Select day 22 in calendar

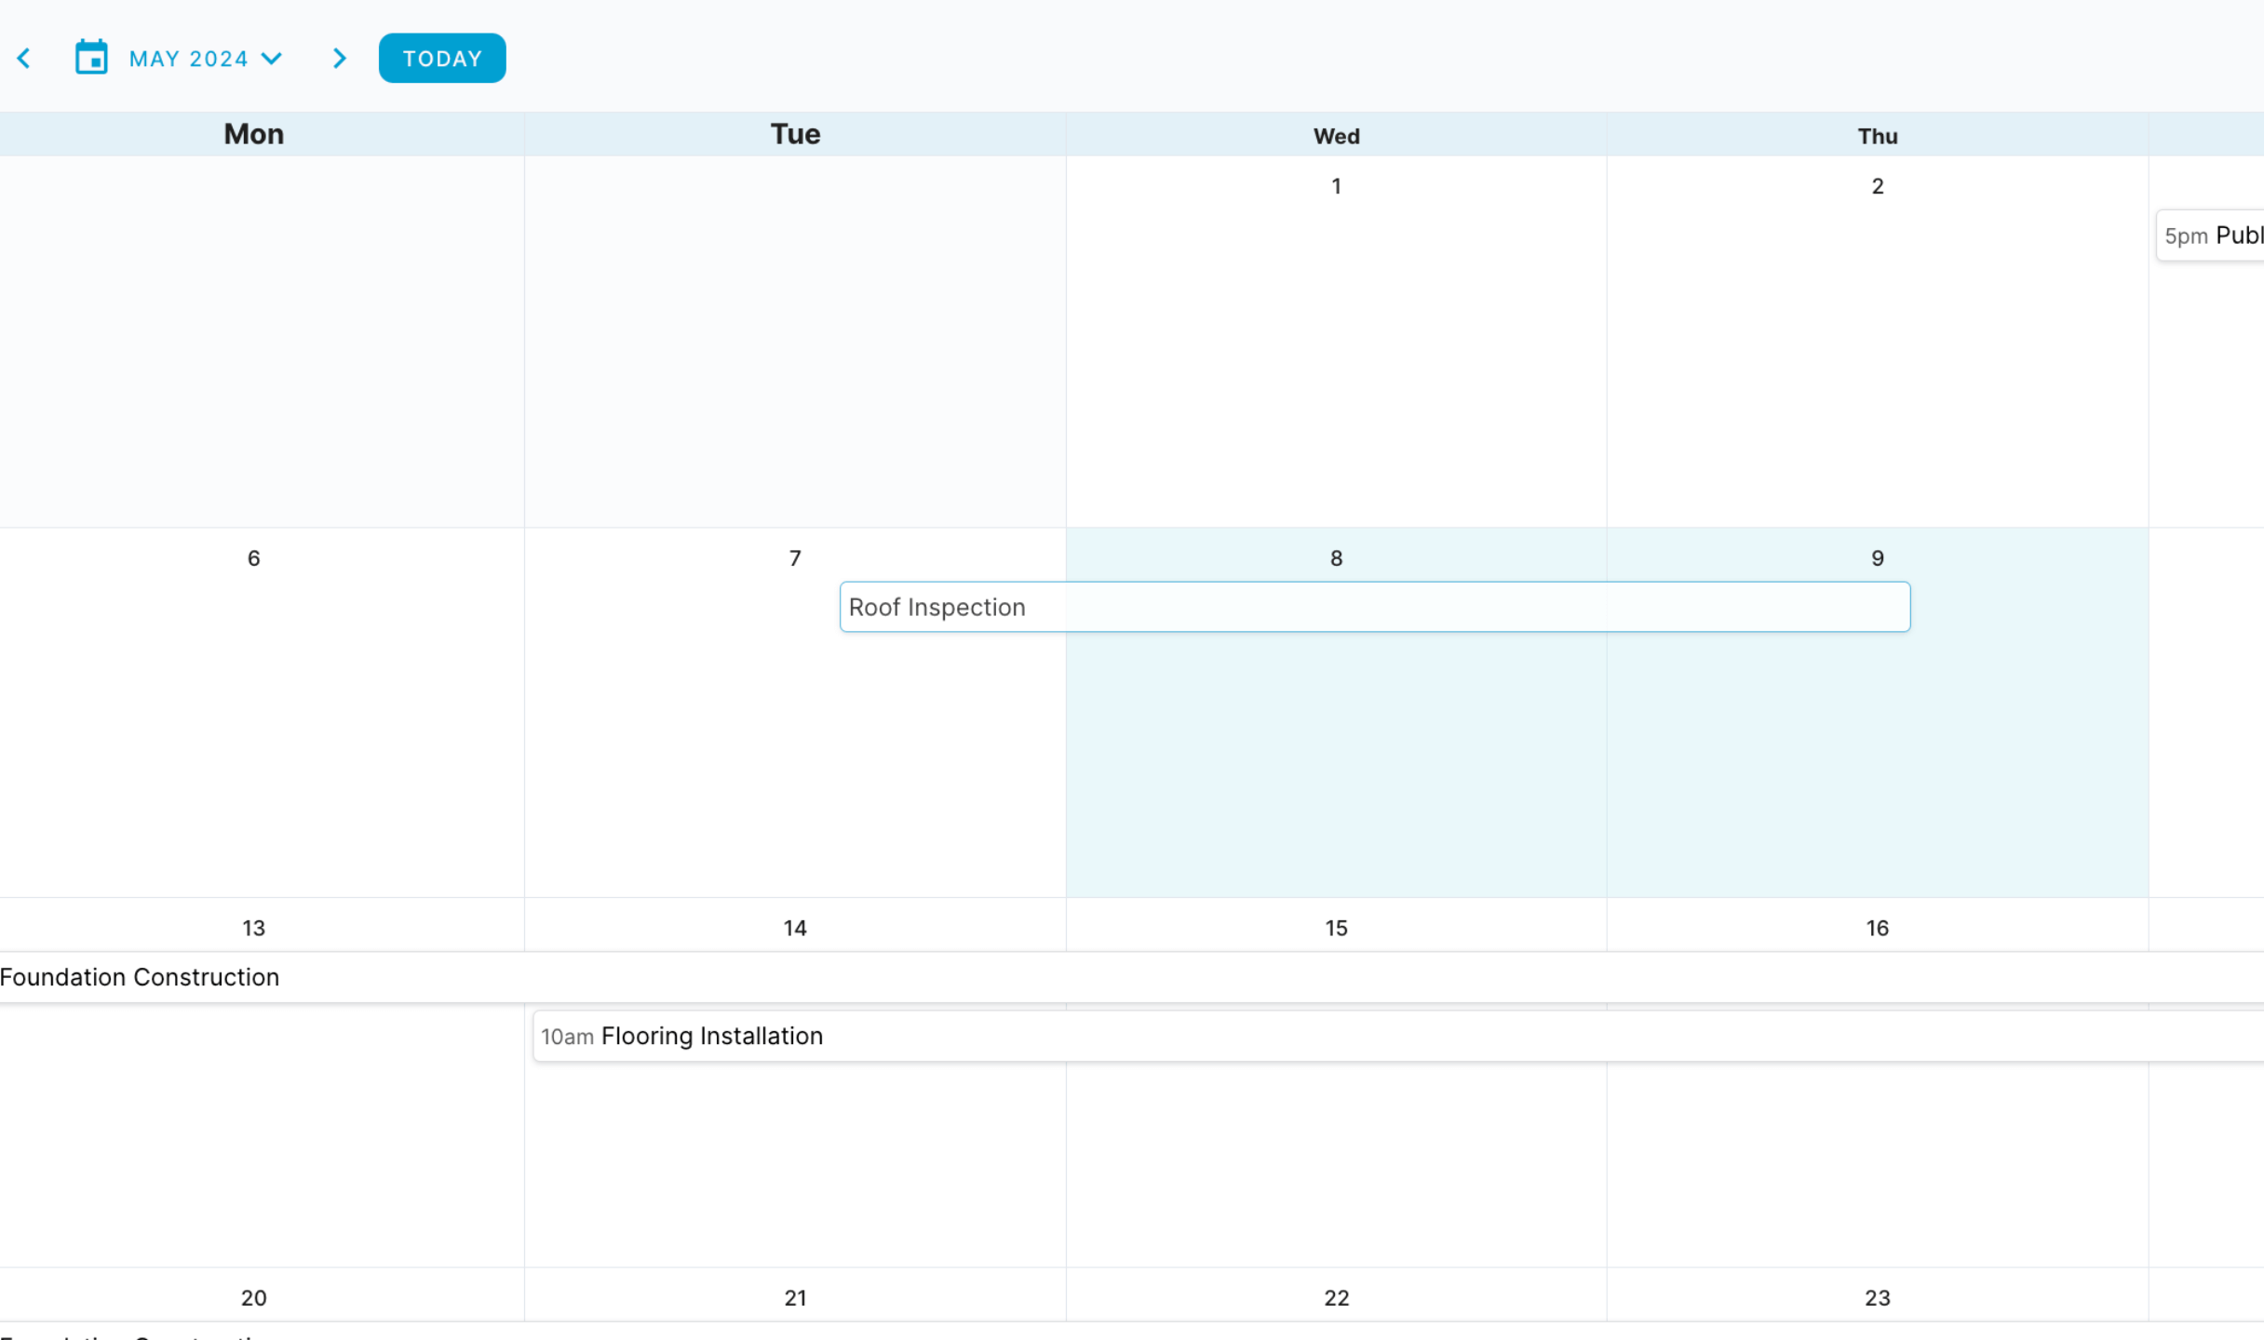point(1337,1298)
